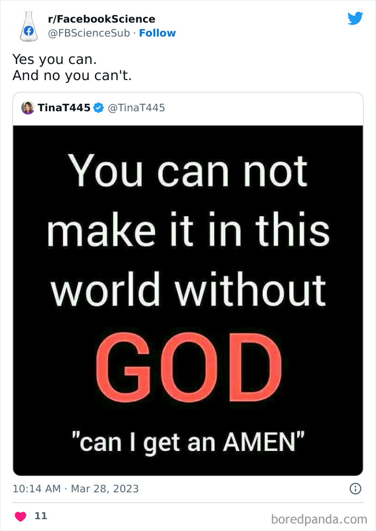Click the @FBScienceSub handle
Image resolution: width=376 pixels, height=531 pixels.
(89, 33)
